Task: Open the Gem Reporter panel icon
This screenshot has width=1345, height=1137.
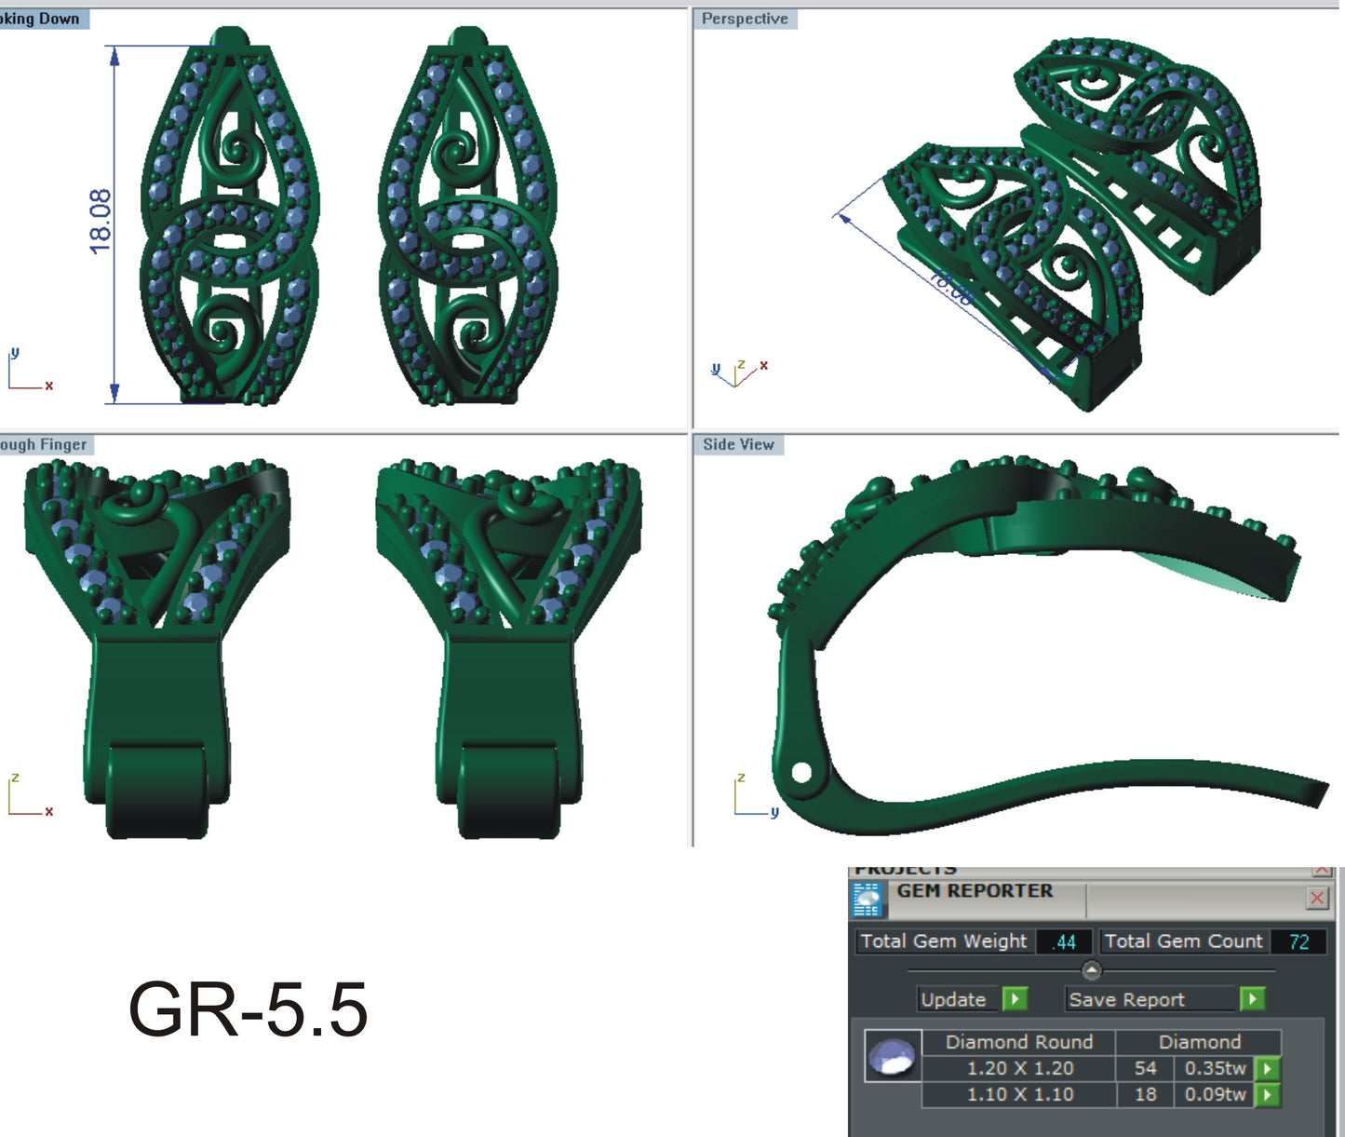Action: pos(868,900)
